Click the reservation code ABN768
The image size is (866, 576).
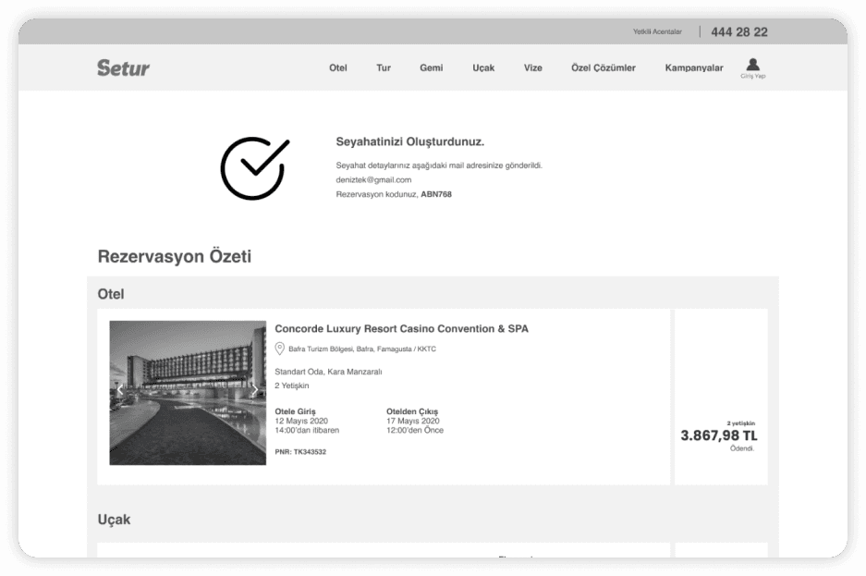pos(436,194)
